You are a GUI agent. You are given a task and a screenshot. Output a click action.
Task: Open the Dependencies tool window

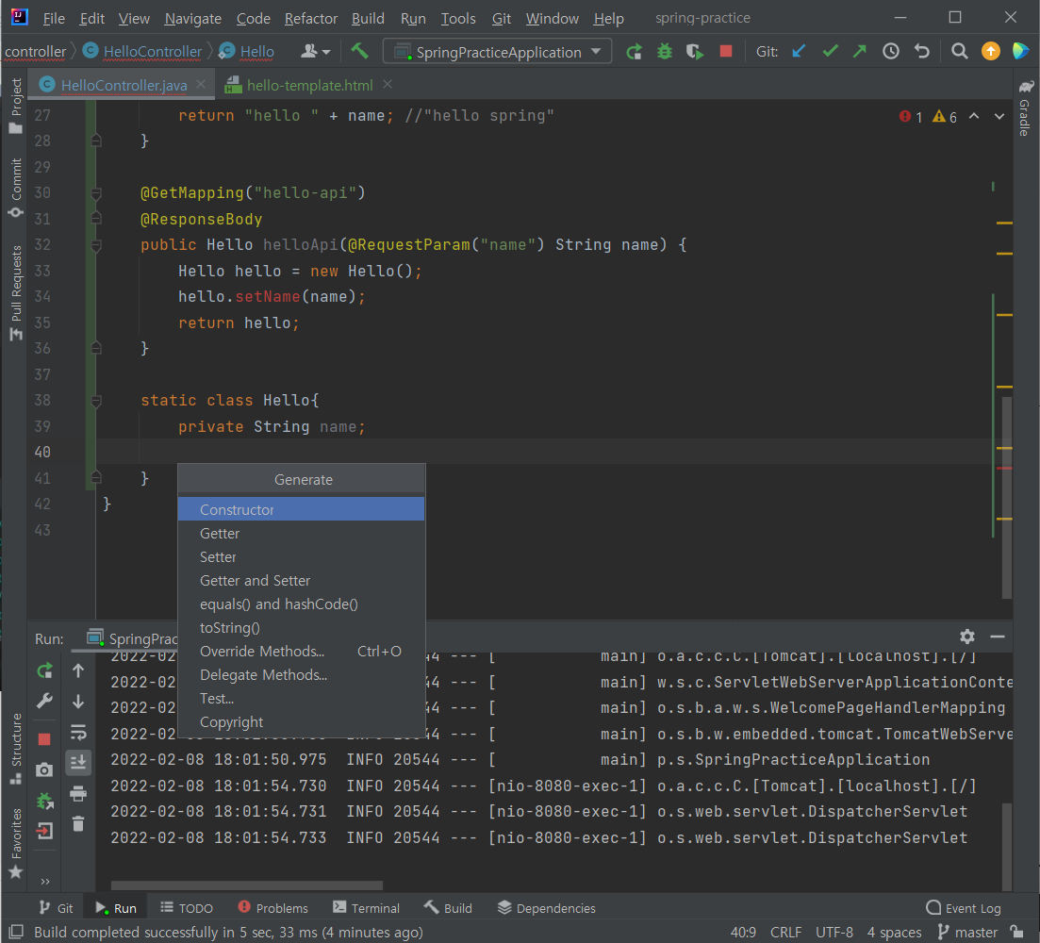click(547, 908)
